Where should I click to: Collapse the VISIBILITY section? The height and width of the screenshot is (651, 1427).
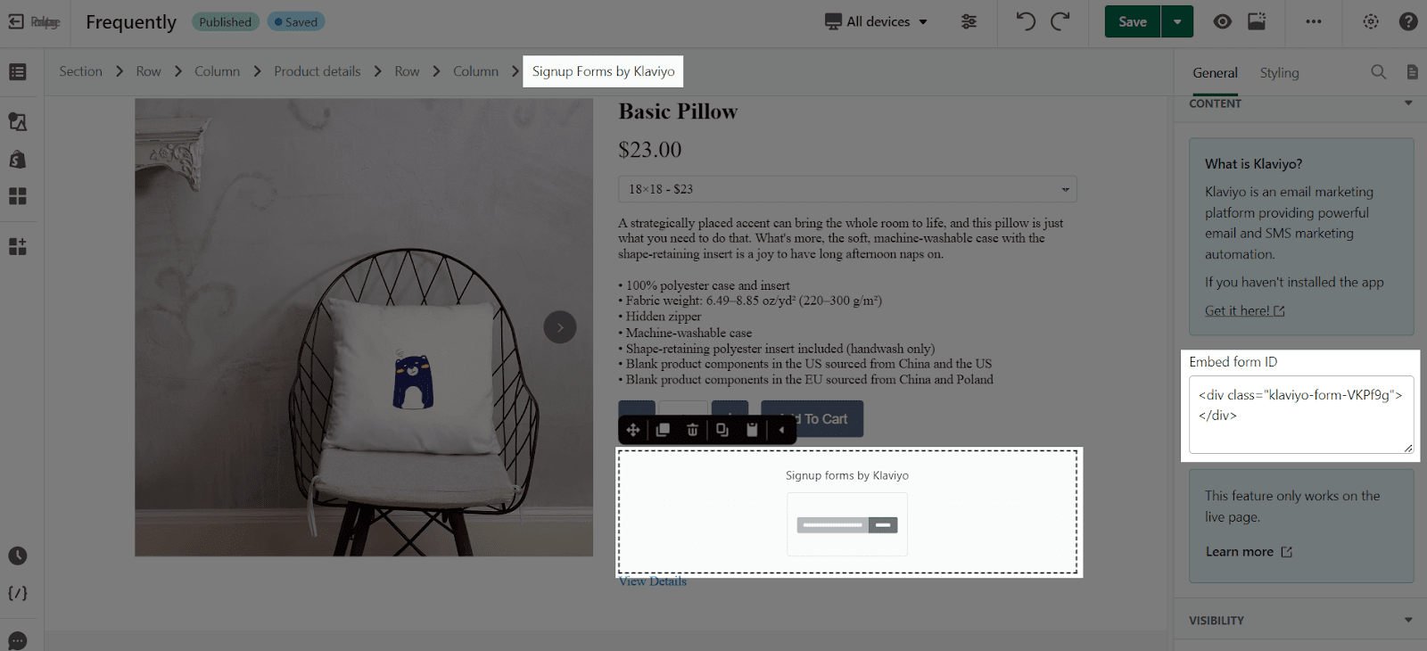[x=1408, y=620]
